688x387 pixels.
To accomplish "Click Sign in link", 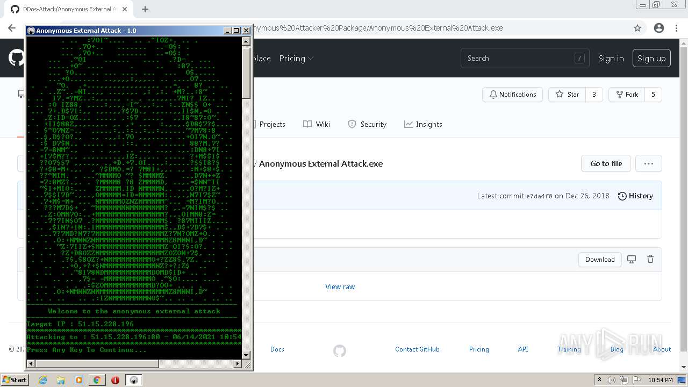I will click(x=611, y=58).
